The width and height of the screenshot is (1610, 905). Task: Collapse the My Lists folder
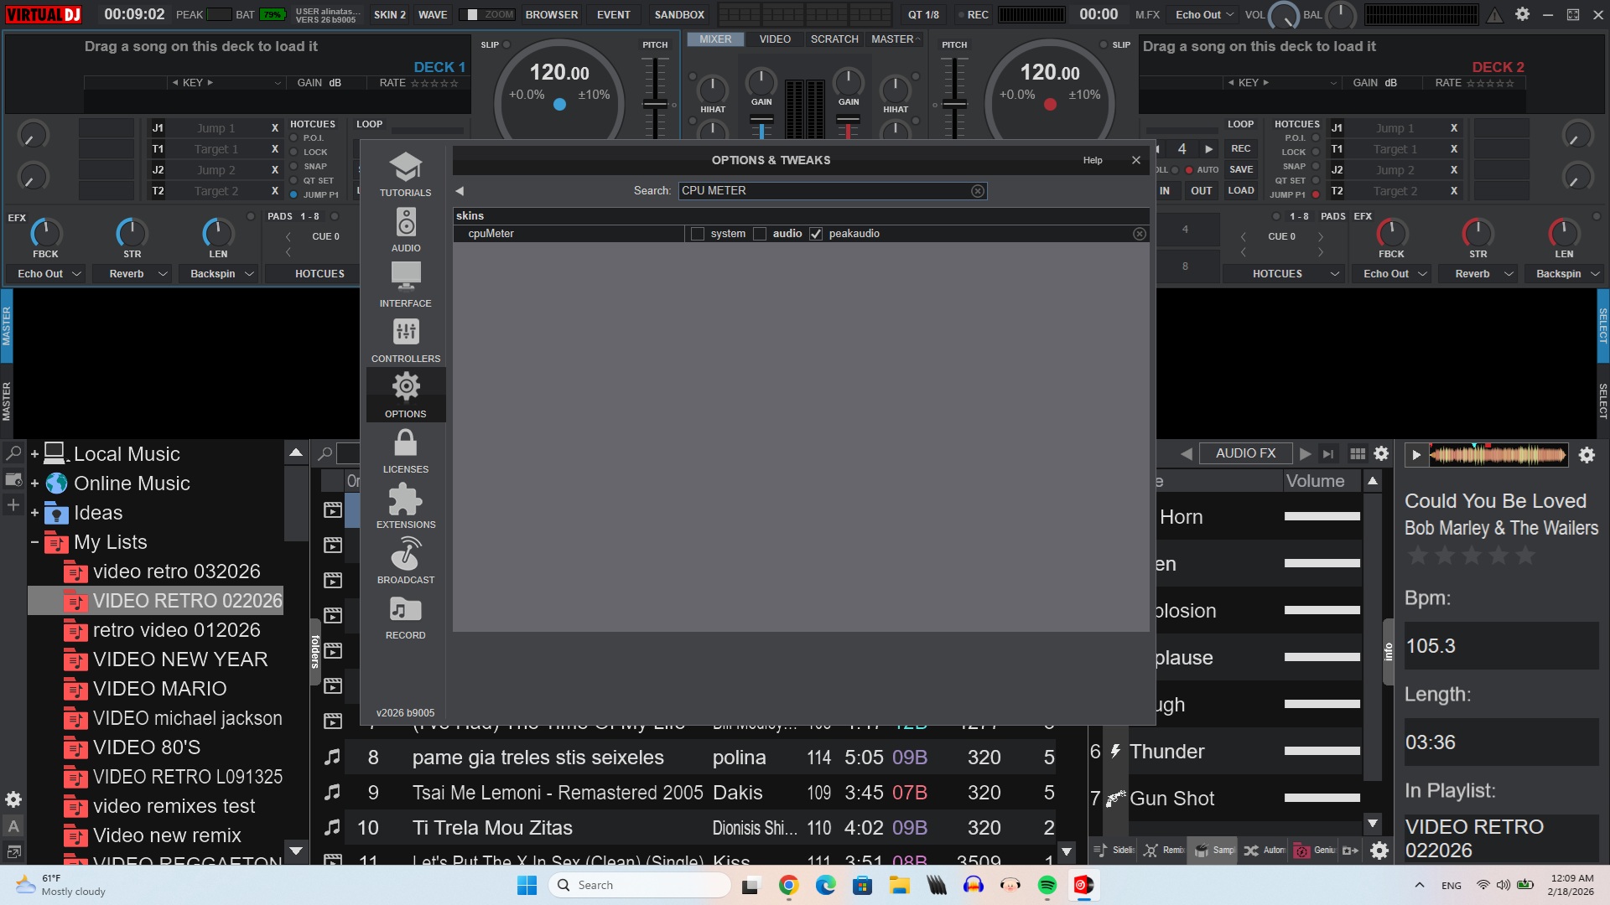coord(34,542)
